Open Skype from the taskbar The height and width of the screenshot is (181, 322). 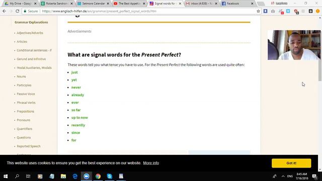(110, 176)
